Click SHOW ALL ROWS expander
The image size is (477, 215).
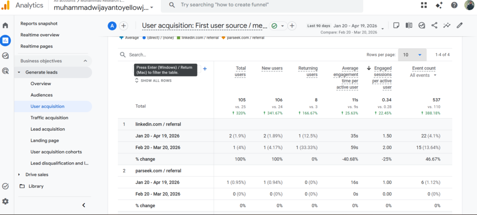[x=153, y=81]
